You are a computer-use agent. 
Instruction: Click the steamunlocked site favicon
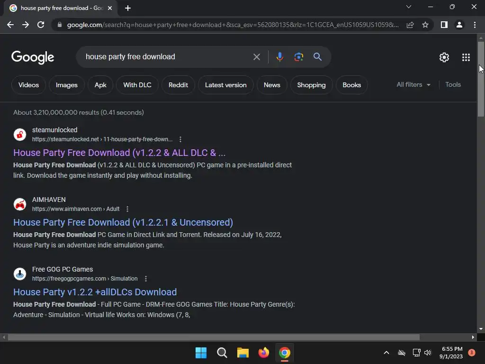(x=20, y=135)
